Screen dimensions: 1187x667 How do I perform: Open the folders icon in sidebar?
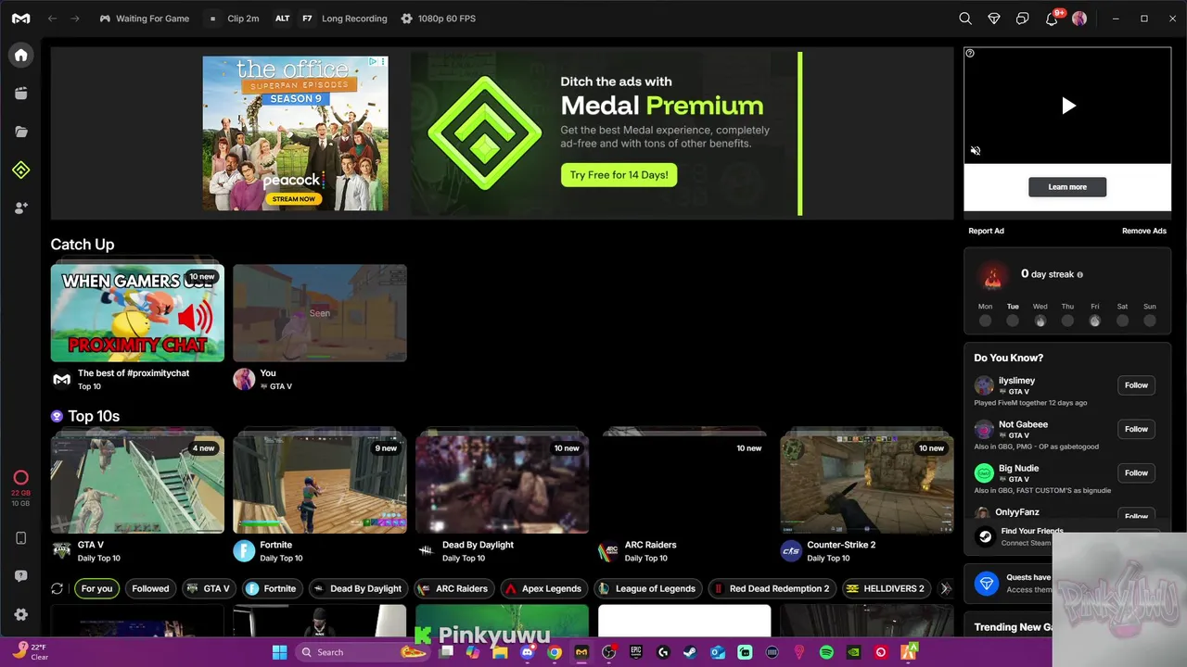pos(20,132)
